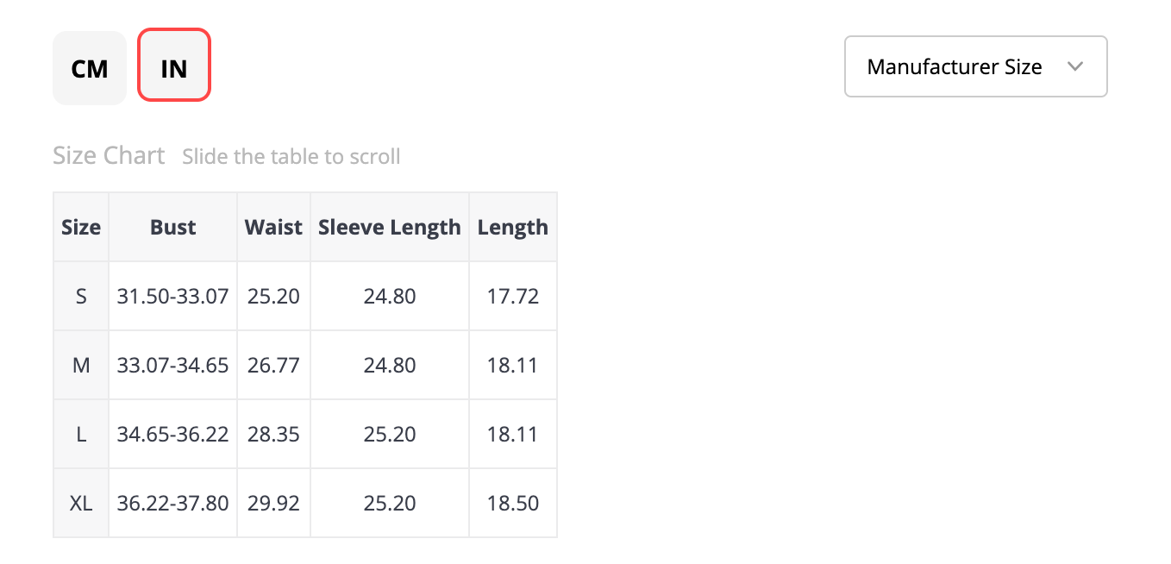The width and height of the screenshot is (1171, 564).
Task: Click the dropdown chevron arrow icon
Action: pos(1074,66)
